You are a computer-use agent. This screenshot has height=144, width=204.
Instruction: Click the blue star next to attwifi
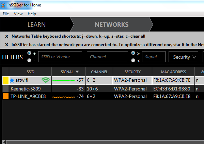12,80
